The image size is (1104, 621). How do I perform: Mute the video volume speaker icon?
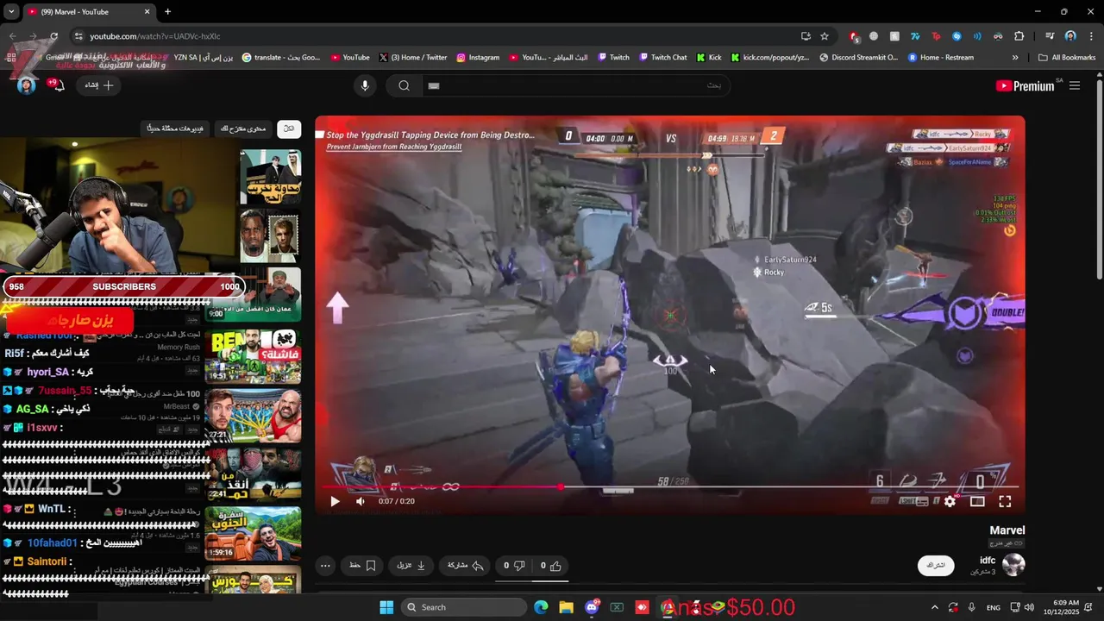[361, 501]
